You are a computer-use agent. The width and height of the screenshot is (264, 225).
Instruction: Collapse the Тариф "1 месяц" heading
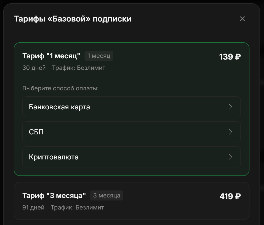pyautogui.click(x=51, y=56)
